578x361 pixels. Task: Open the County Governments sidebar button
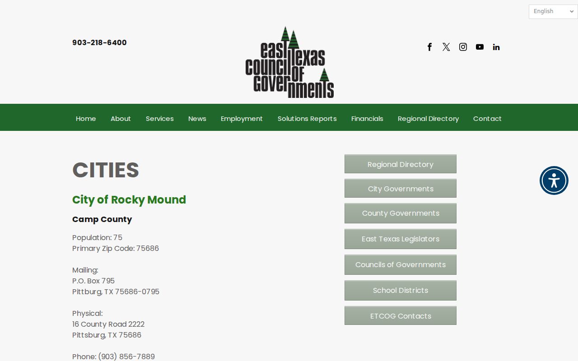[x=401, y=213]
